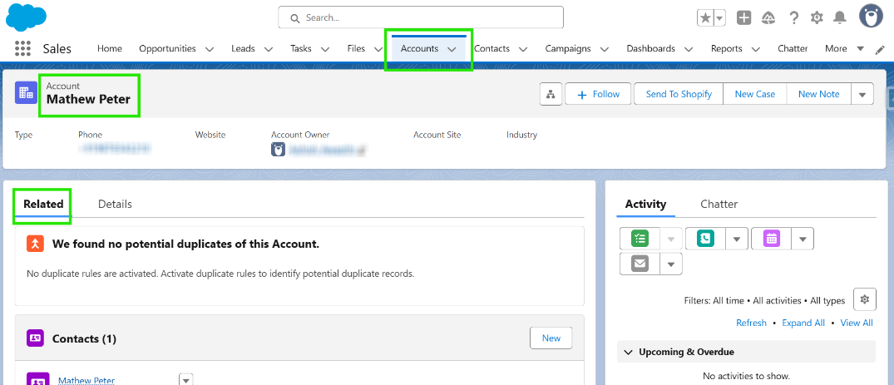
Task: Click the Refresh link
Action: point(751,323)
